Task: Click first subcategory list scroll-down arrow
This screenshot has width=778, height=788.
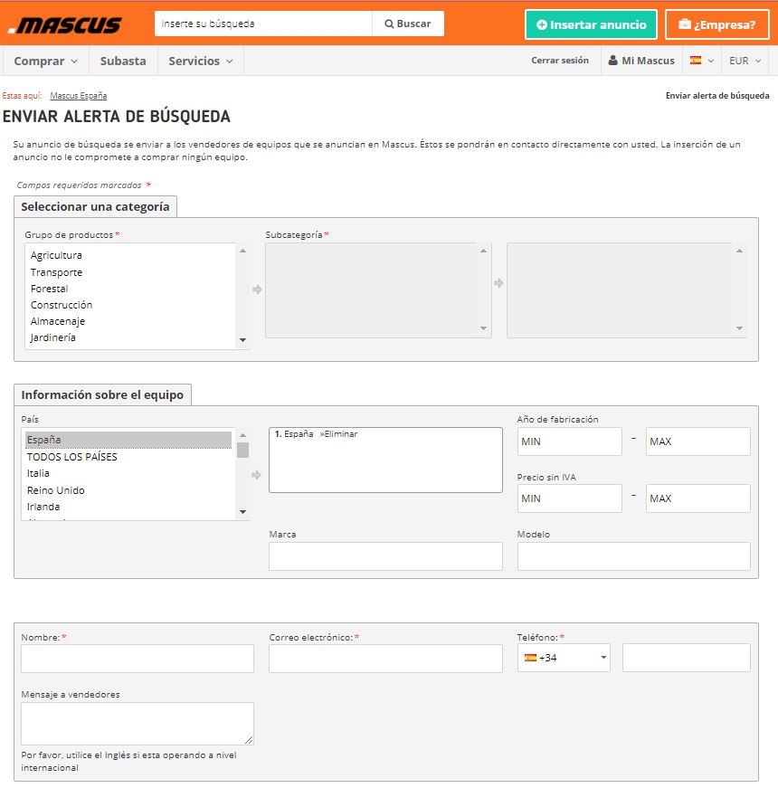Action: (x=483, y=328)
